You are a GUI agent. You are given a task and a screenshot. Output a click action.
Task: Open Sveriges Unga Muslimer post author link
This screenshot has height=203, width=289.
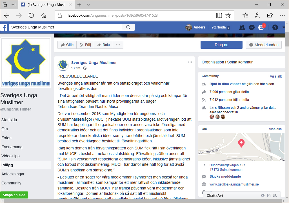pyautogui.click(x=94, y=63)
